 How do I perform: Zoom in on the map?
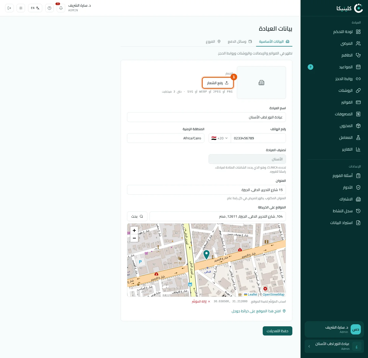point(134,230)
